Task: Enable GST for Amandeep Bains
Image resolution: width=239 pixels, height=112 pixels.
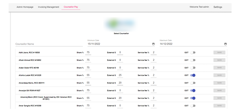Action: 193,83
